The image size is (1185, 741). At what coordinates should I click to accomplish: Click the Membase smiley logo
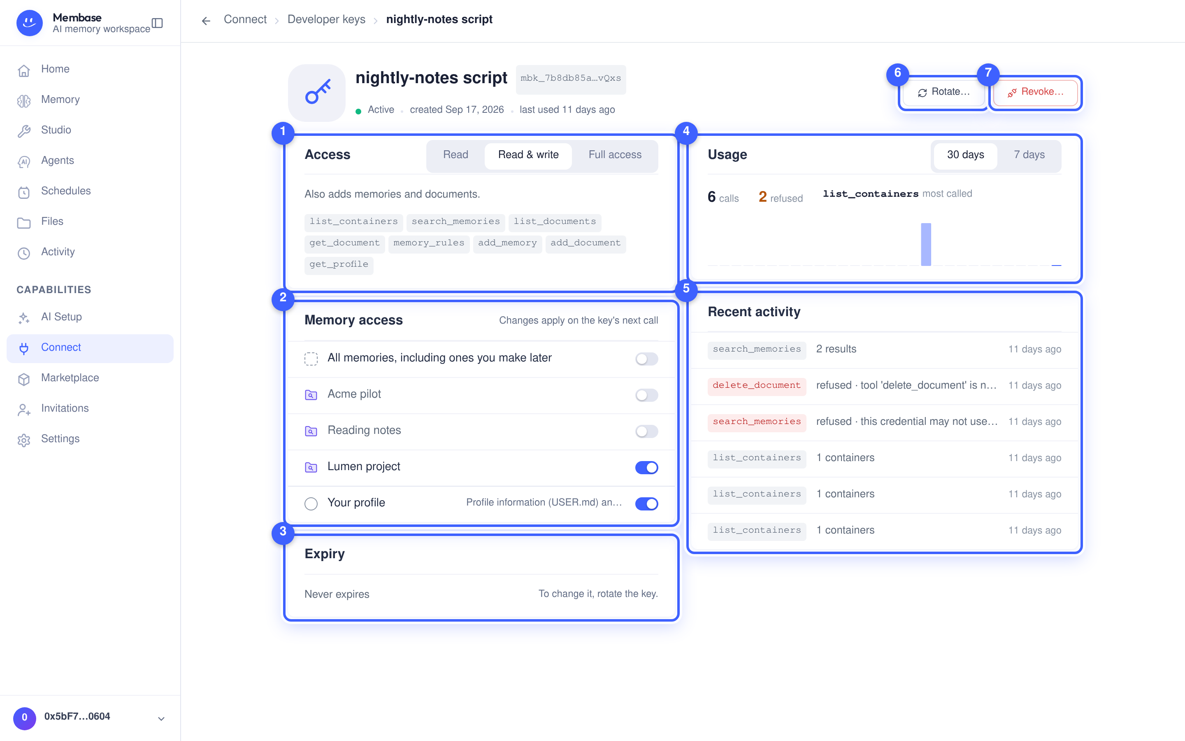coord(29,23)
